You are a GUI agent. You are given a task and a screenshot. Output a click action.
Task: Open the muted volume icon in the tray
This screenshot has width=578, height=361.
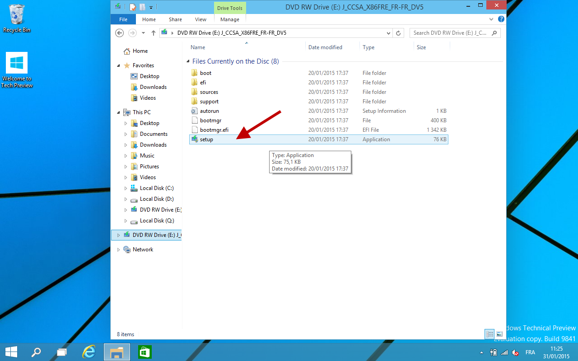coord(515,352)
